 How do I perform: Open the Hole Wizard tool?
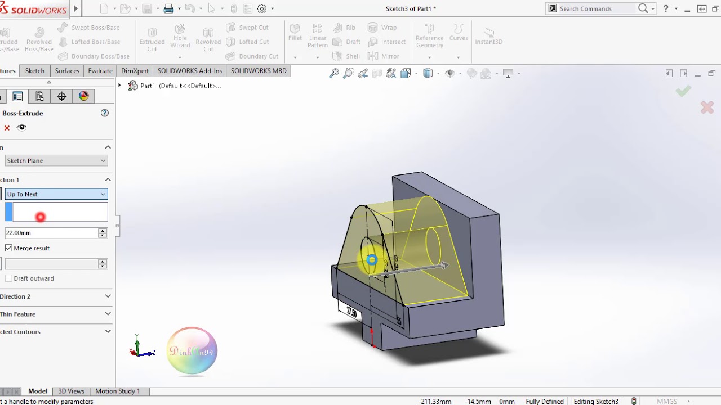[x=180, y=37]
